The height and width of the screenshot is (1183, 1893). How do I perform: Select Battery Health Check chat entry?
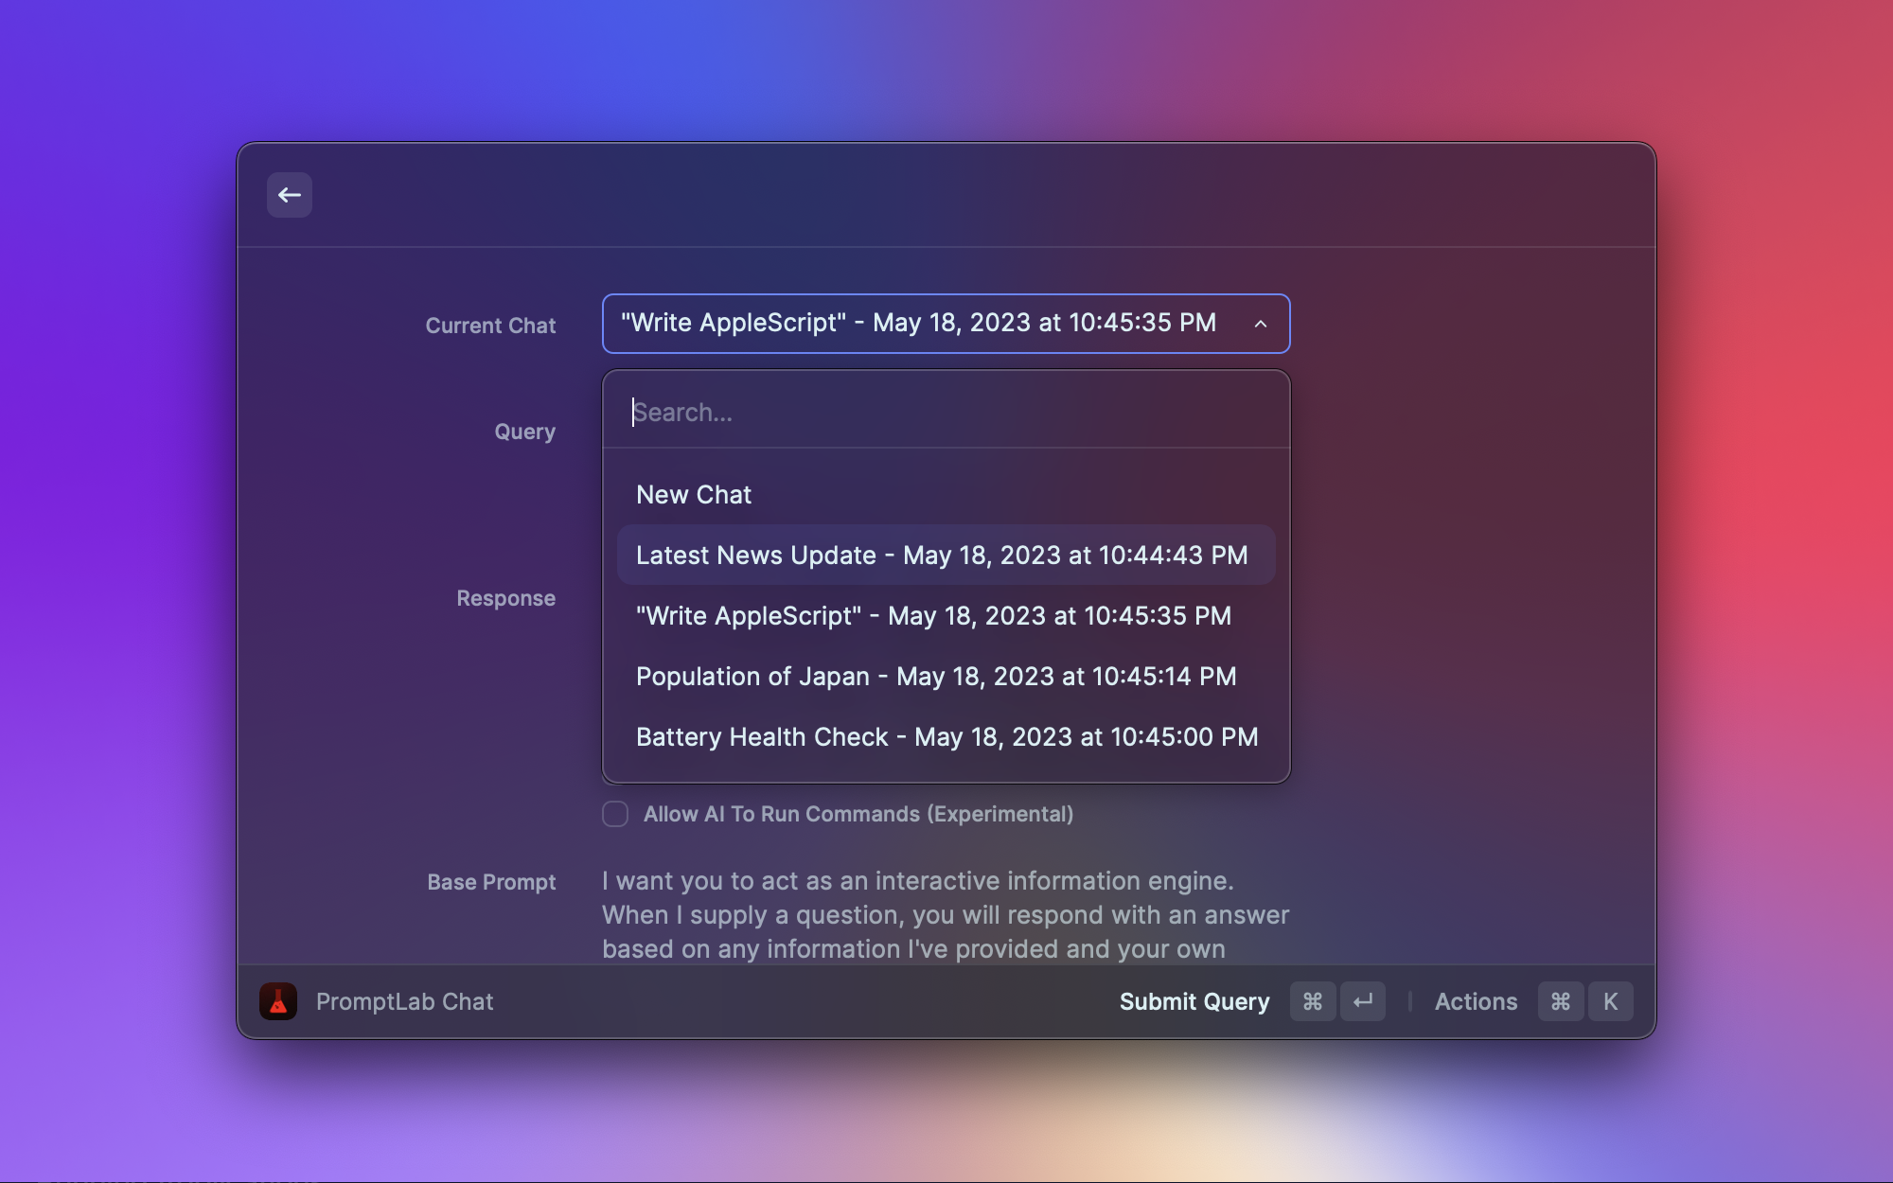tap(946, 736)
